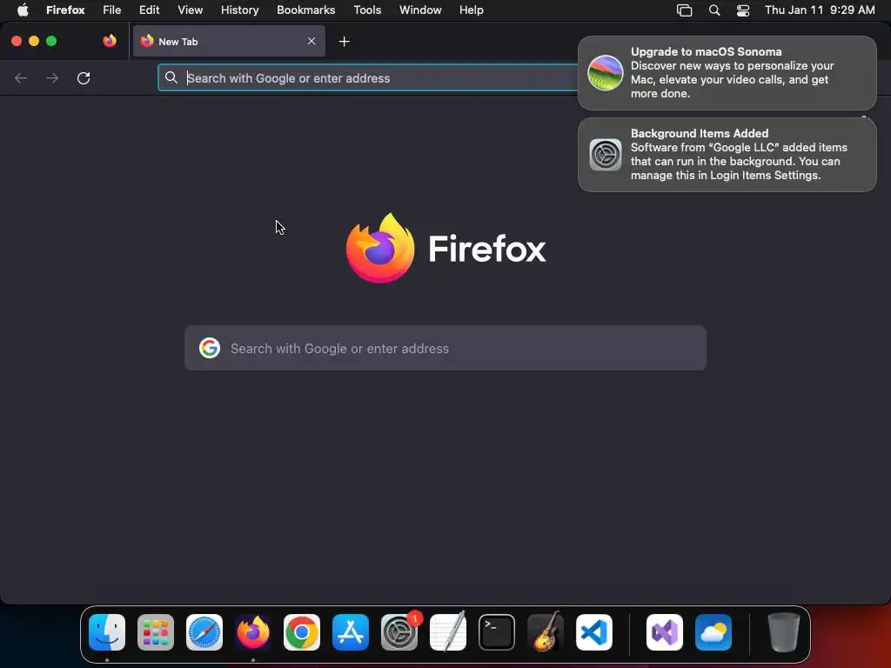Go forward with the forward arrow
This screenshot has height=668, width=891.
coord(51,77)
